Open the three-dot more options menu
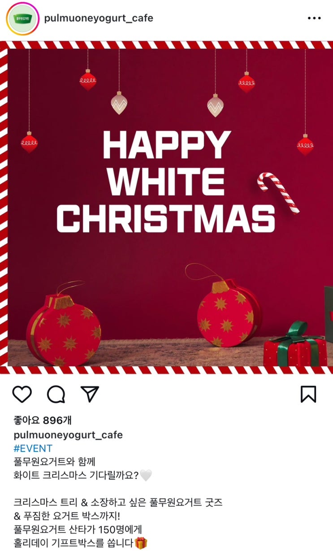Screen dimensions: 333x551 (314, 18)
